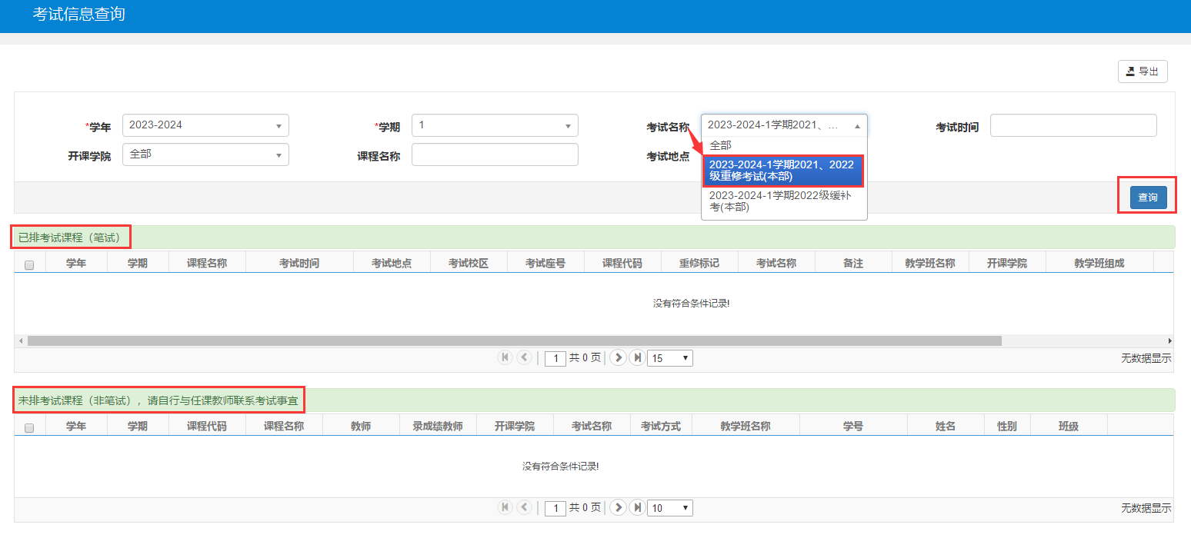Click 教学班名称 header in non-written table
This screenshot has height=538, width=1191.
[x=746, y=426]
